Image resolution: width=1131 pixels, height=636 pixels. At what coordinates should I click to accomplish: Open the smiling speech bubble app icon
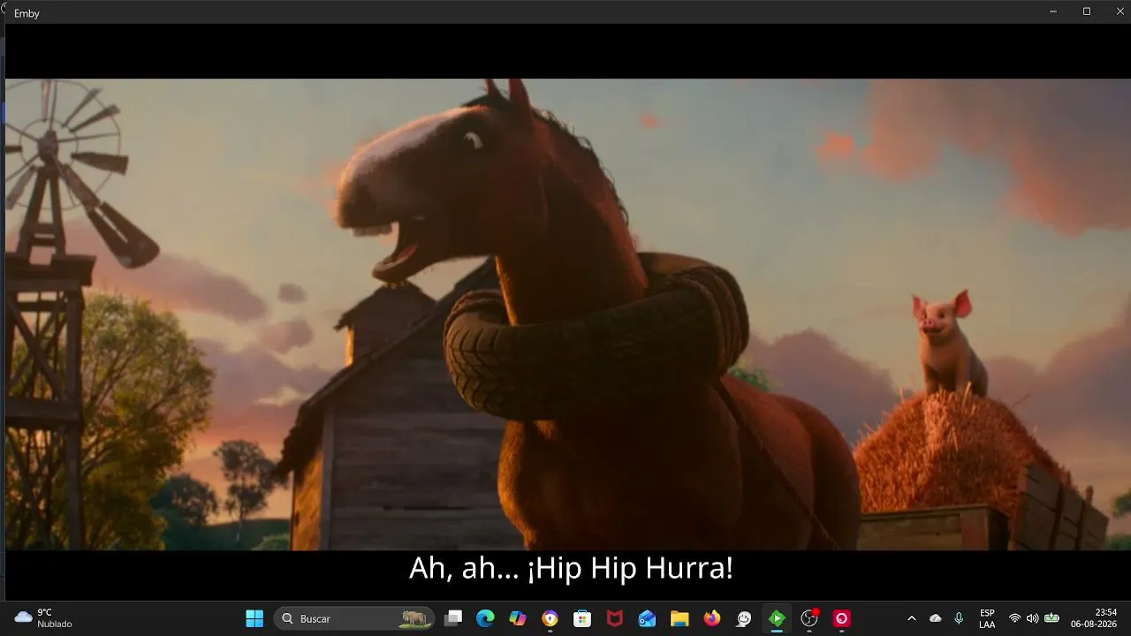click(744, 618)
